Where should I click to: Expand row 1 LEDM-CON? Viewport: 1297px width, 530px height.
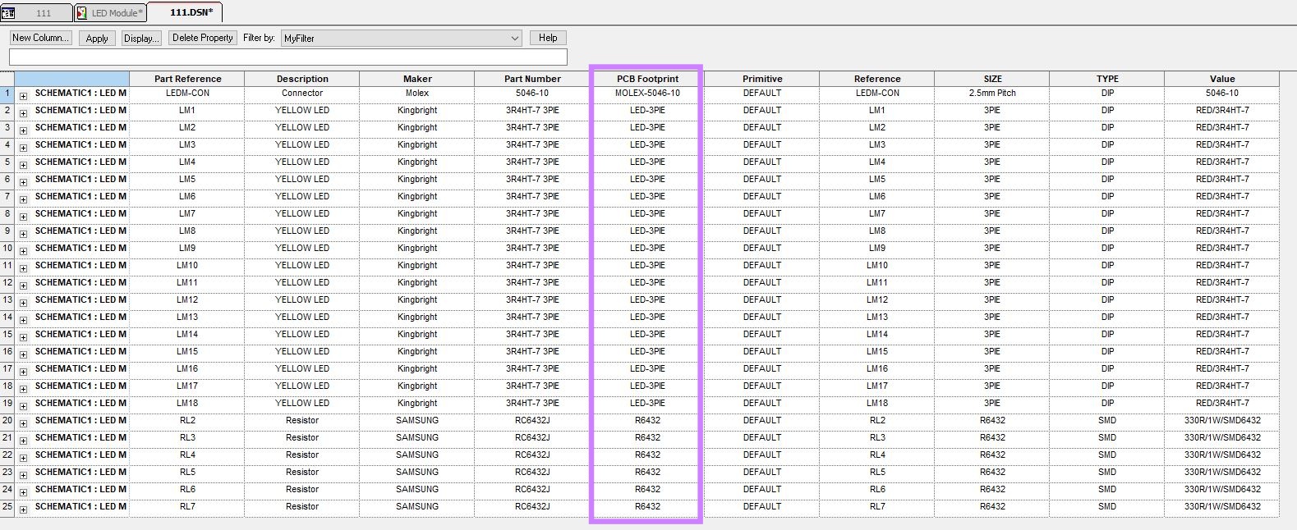23,96
